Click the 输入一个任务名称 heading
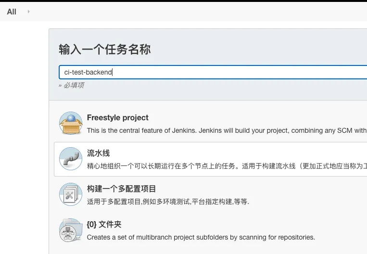 click(x=105, y=50)
